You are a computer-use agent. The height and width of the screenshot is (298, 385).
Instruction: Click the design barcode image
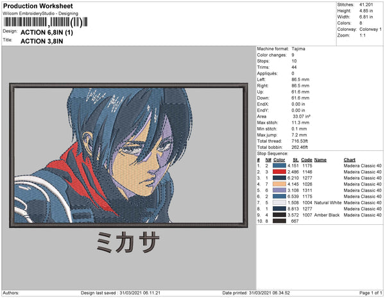point(46,22)
